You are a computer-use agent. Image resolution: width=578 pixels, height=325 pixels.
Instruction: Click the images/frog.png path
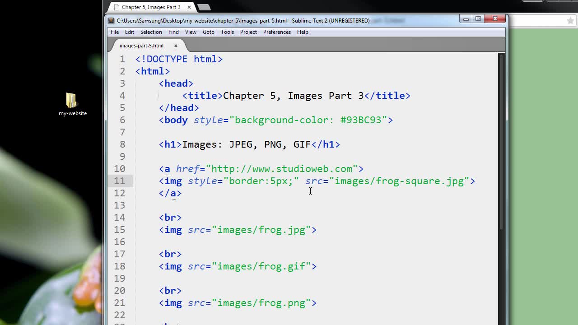[x=261, y=303]
